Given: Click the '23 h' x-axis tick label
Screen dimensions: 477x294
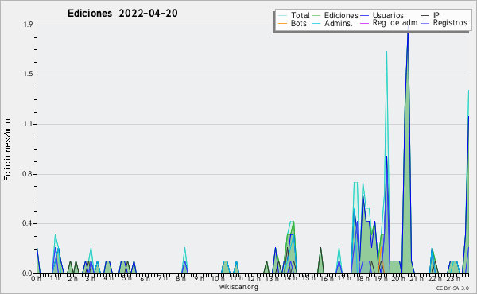Looking at the screenshot, I should point(453,279).
